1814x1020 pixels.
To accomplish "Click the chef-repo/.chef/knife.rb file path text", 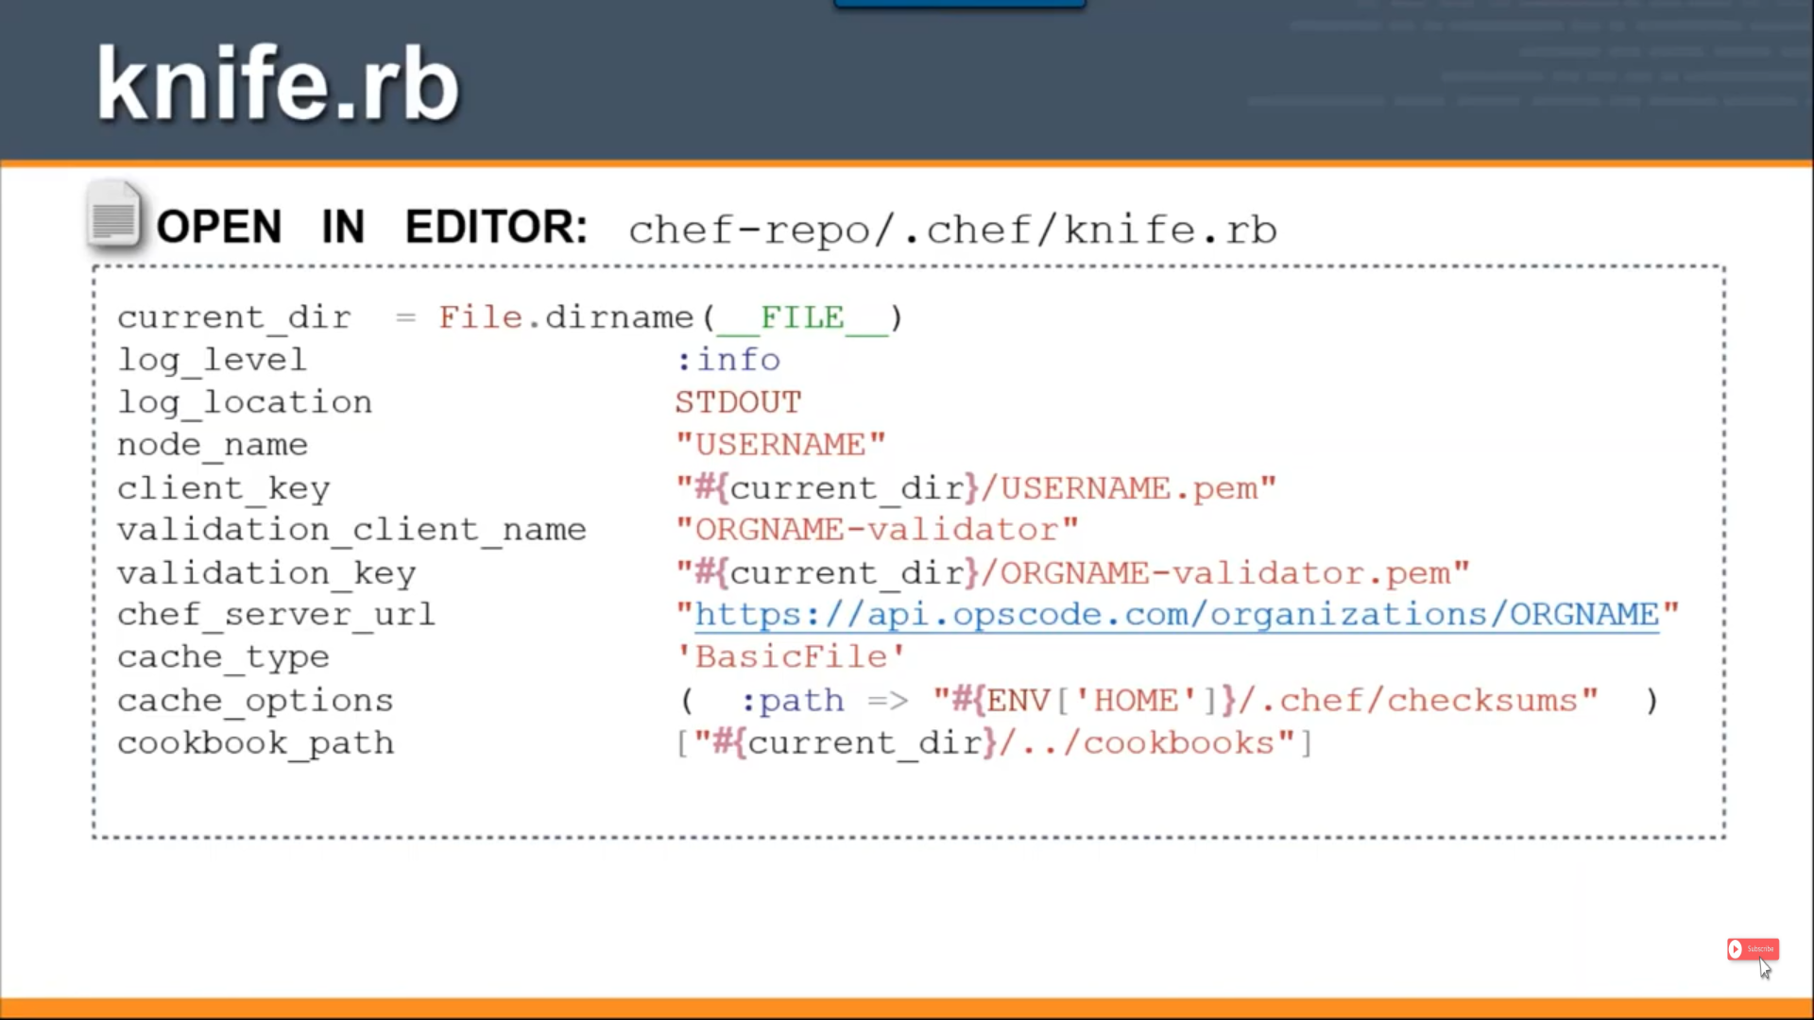I will 952,229.
